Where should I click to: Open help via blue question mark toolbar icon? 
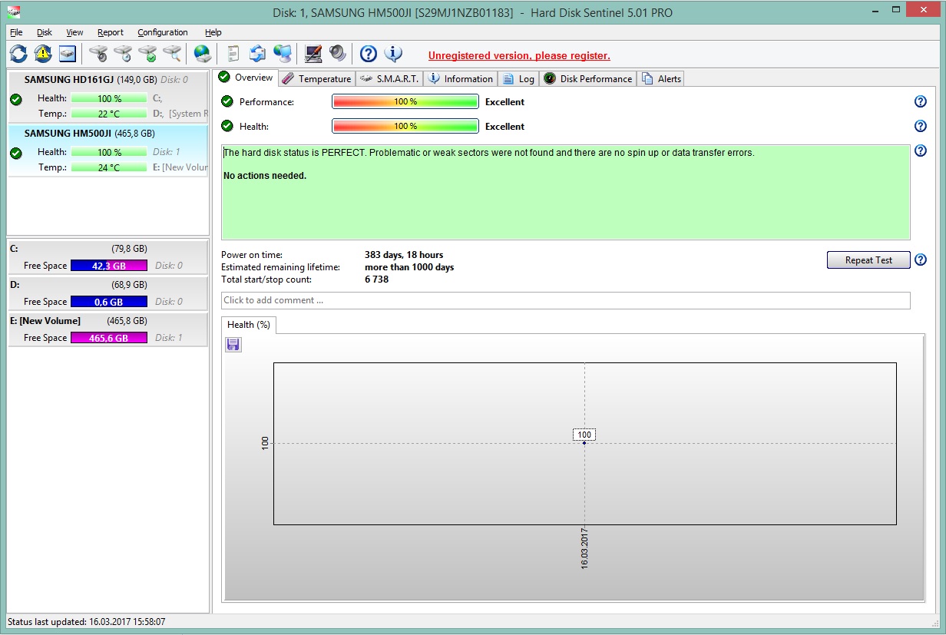pos(369,54)
